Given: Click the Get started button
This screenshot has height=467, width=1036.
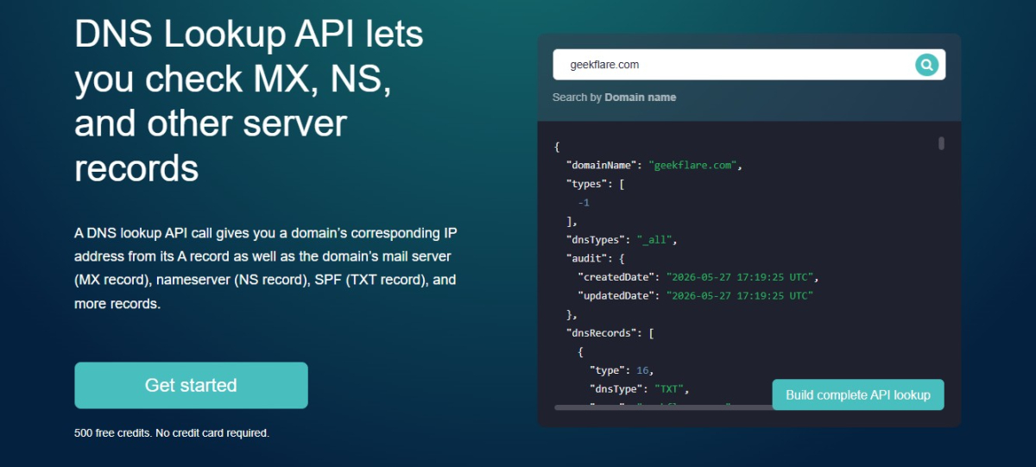Looking at the screenshot, I should pos(191,385).
